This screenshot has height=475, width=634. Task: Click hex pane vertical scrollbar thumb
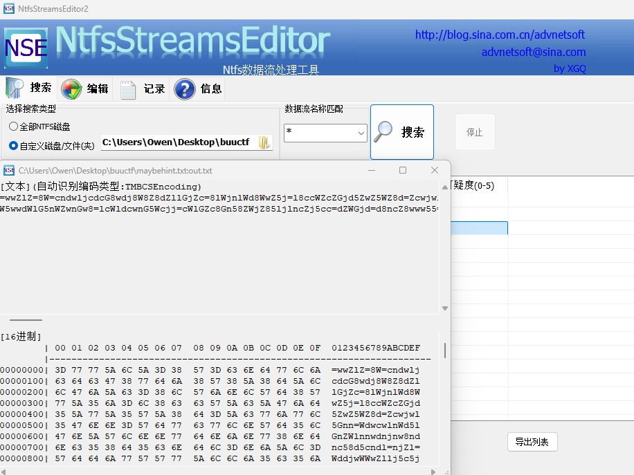(445, 351)
